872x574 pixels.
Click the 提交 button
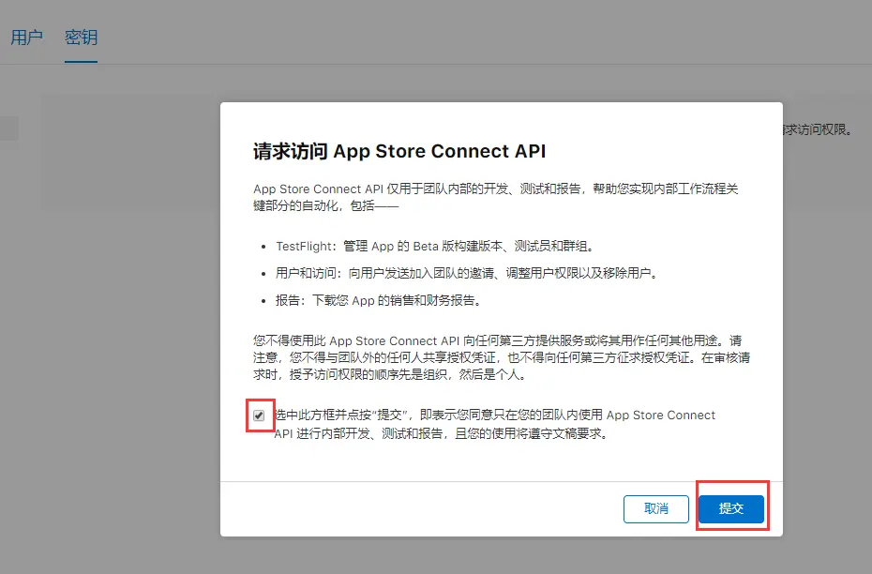click(x=731, y=508)
